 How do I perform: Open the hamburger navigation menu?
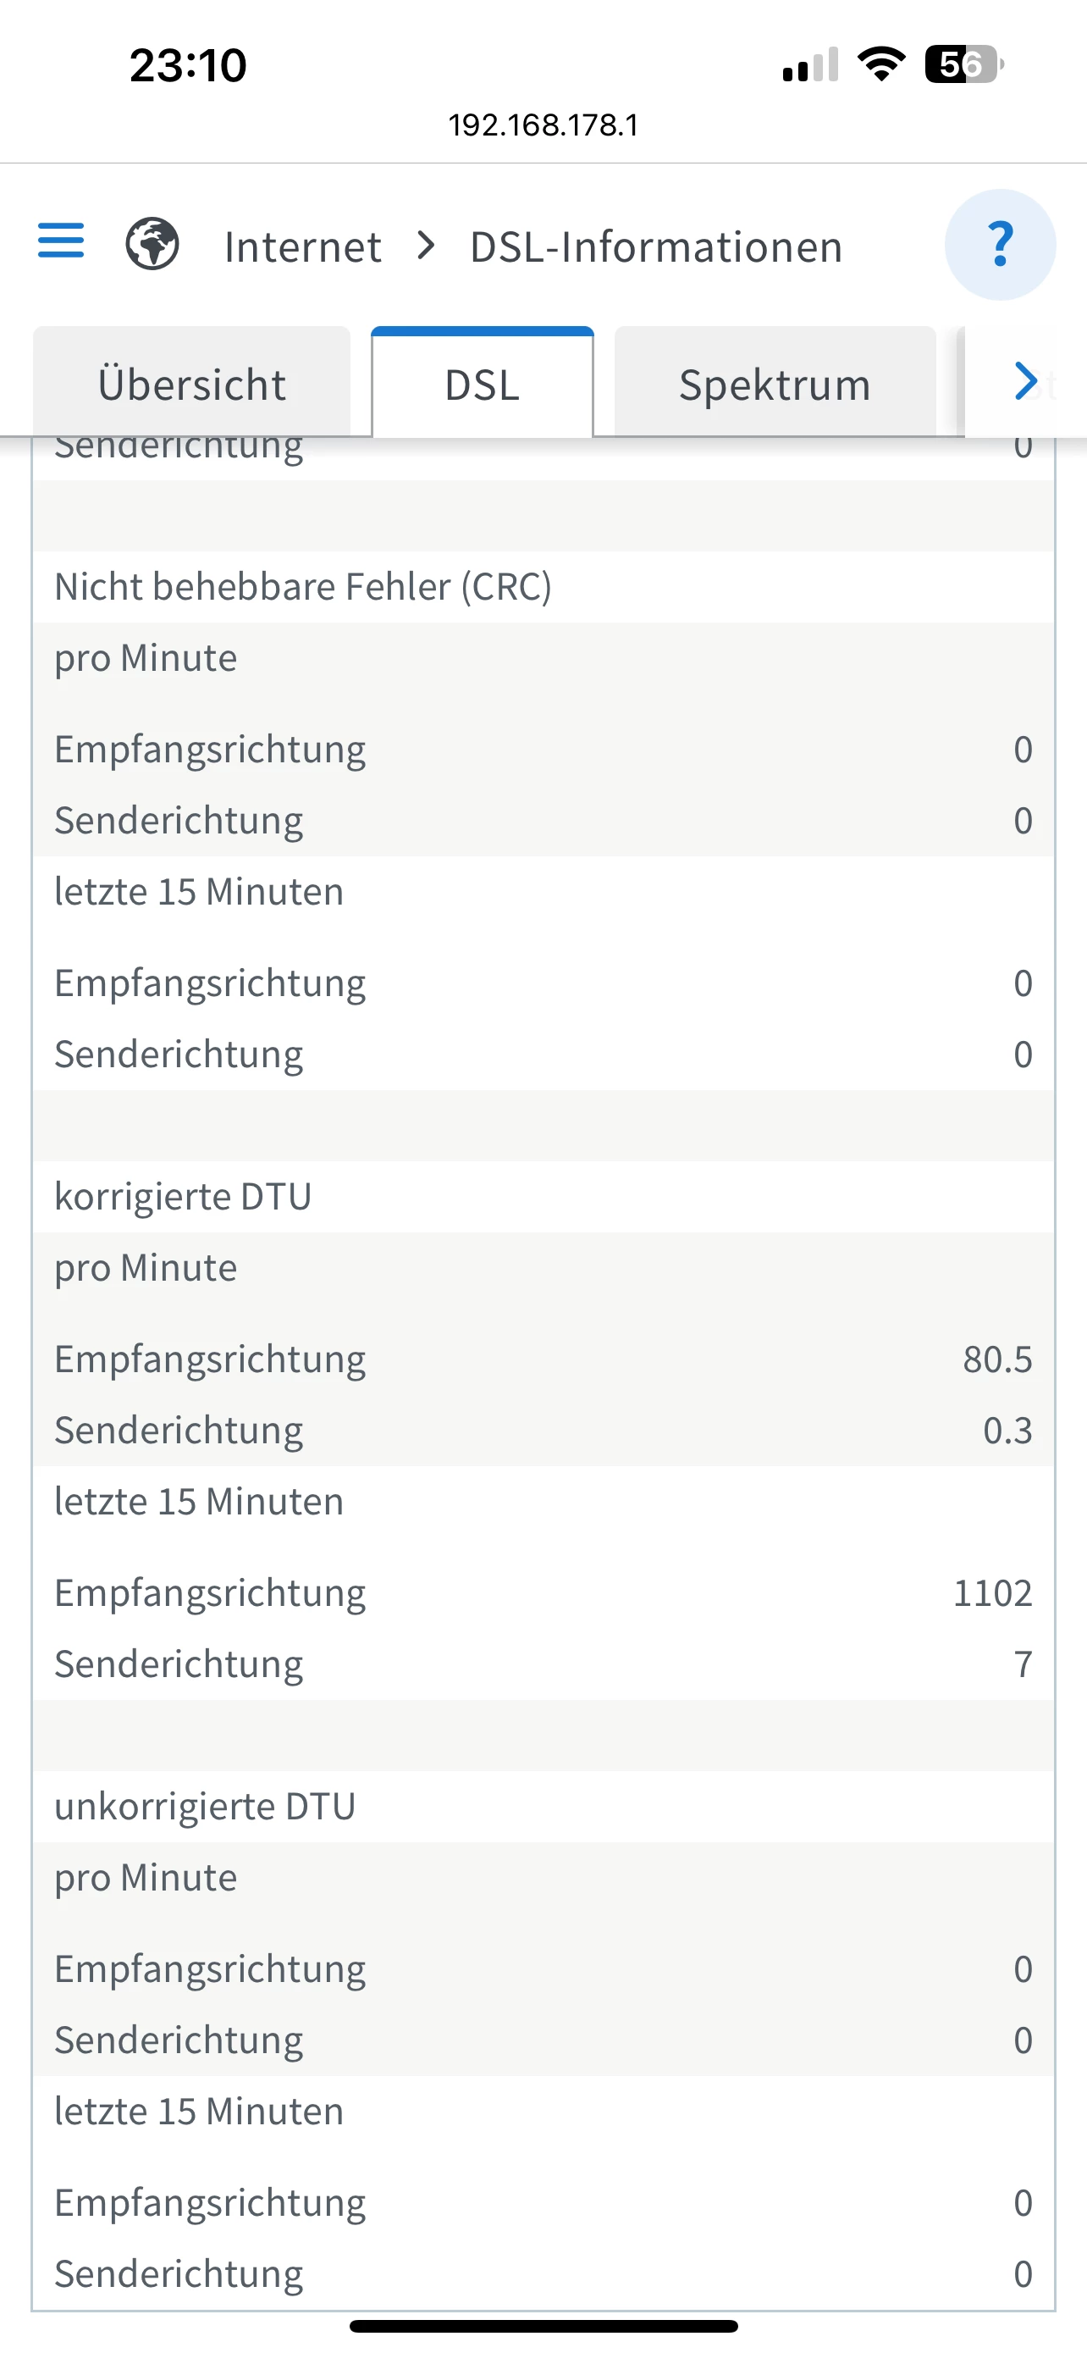pyautogui.click(x=61, y=241)
